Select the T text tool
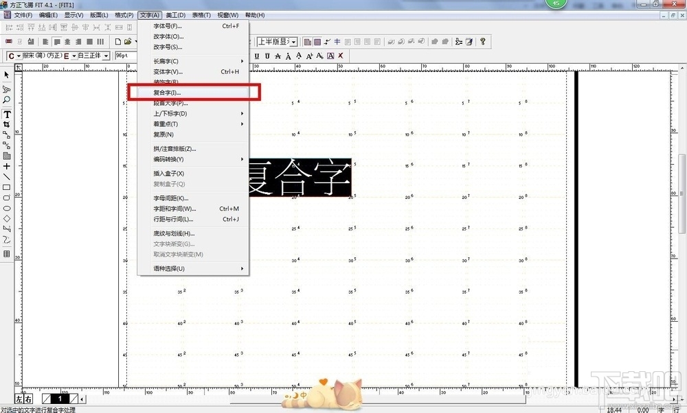This screenshot has width=687, height=413. 7,114
